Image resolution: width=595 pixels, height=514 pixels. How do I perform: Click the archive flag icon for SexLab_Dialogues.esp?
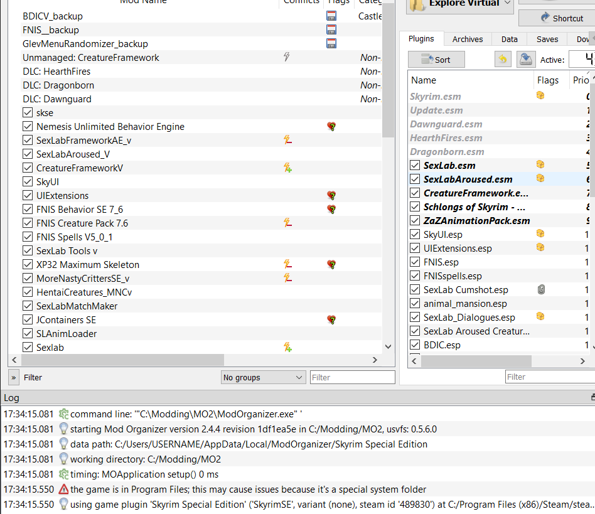tap(540, 316)
